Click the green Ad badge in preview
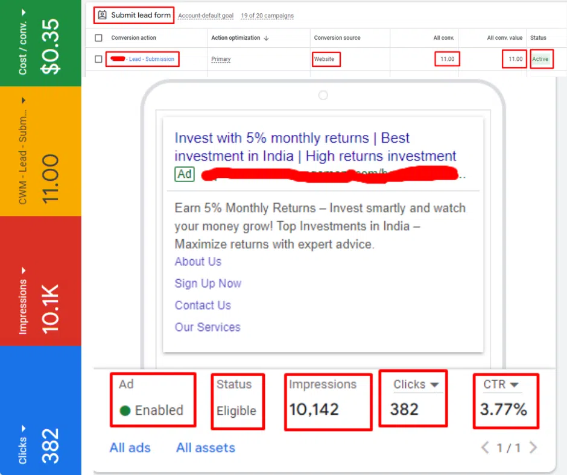 (x=185, y=175)
